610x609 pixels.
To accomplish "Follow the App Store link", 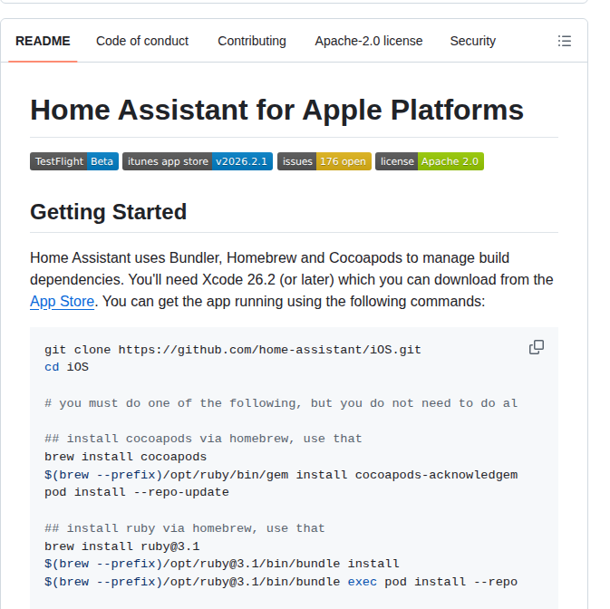I will pos(63,302).
